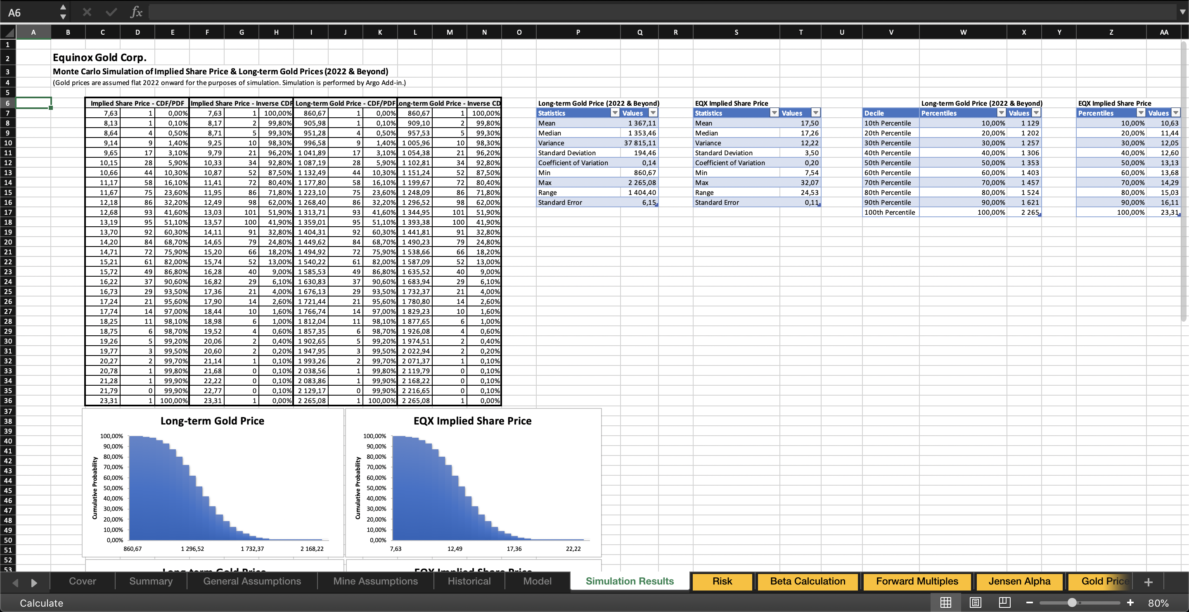
Task: Open the Cover sheet tab
Action: click(83, 581)
